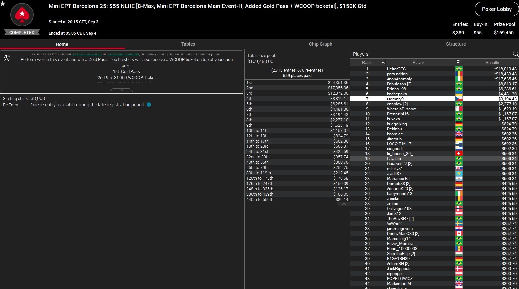This screenshot has height=289, width=519.
Task: Click the Romania flag for pora adrian
Action: (x=459, y=74)
